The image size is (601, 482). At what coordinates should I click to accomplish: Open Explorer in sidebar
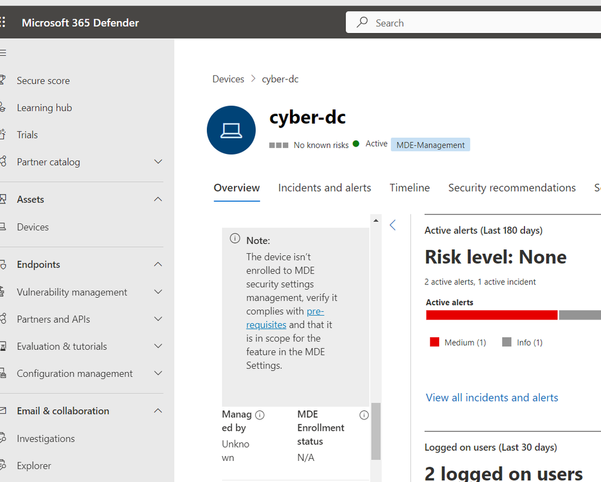coord(34,466)
